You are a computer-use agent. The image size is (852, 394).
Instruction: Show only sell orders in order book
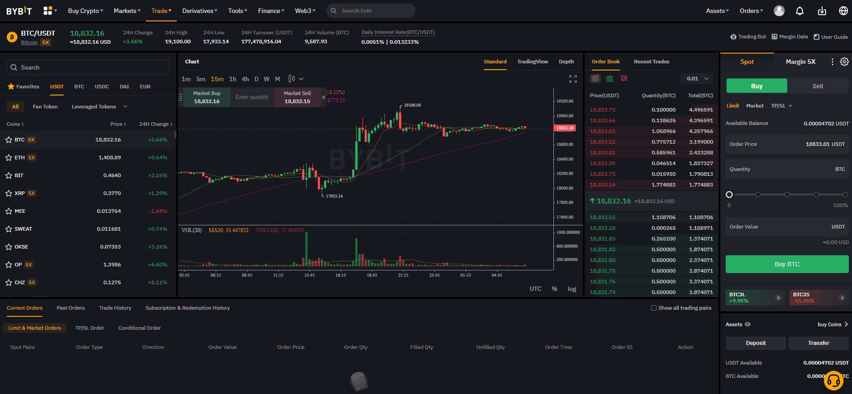pos(624,79)
